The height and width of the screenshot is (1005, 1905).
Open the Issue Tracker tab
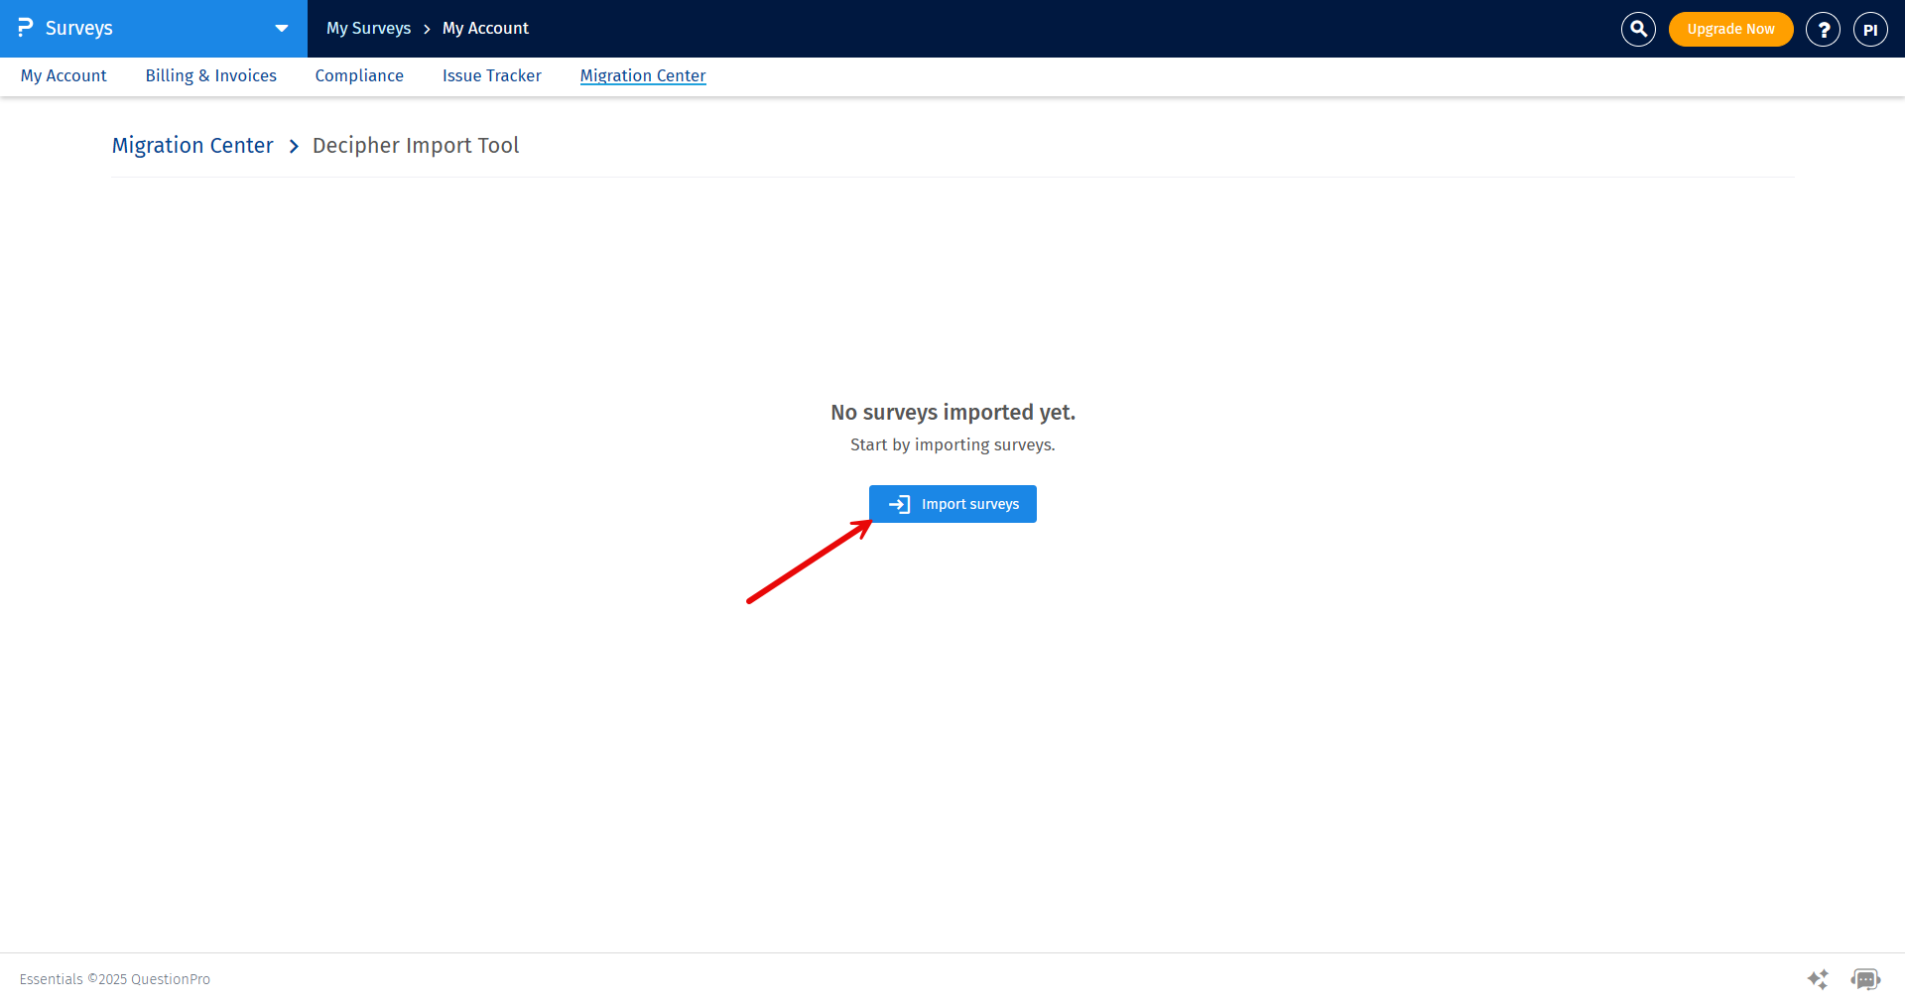point(492,75)
